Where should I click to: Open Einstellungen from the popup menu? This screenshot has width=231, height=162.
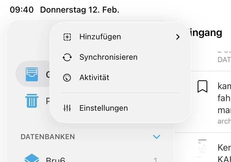pyautogui.click(x=104, y=108)
